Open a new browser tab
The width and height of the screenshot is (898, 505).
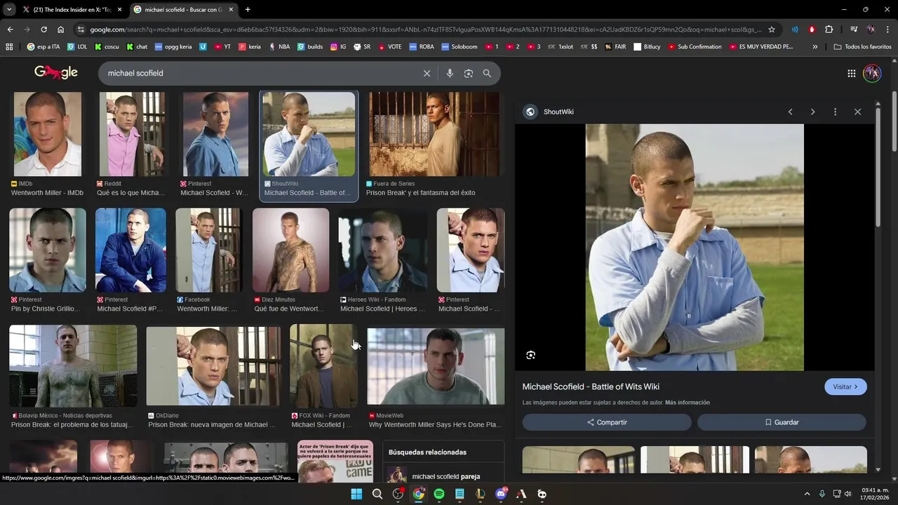pyautogui.click(x=248, y=9)
